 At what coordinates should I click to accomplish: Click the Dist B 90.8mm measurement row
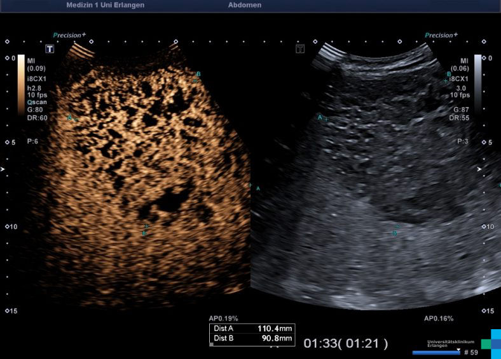[252, 339]
